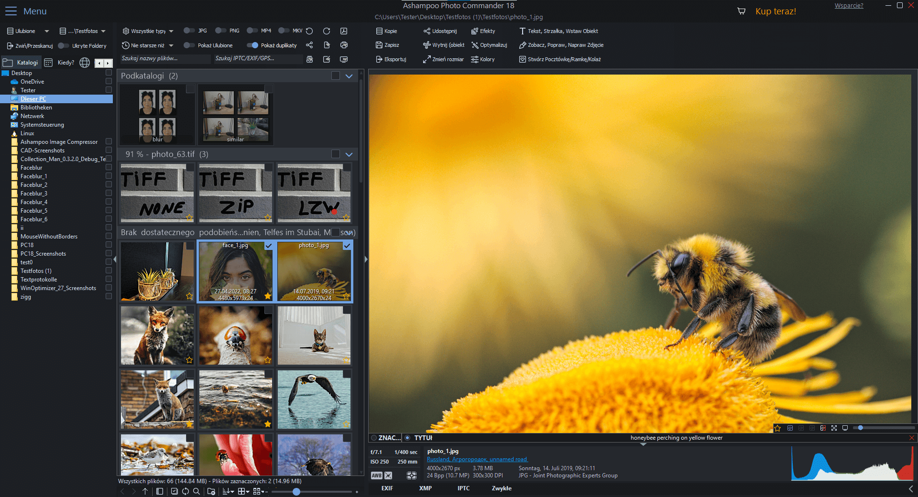The height and width of the screenshot is (497, 918).
Task: Select the Wytnij (obiekt) tool
Action: (443, 45)
